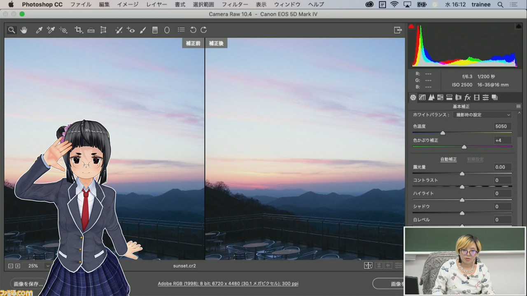Open the Apple menu
Viewport: 527px width, 296px height.
pyautogui.click(x=11, y=5)
